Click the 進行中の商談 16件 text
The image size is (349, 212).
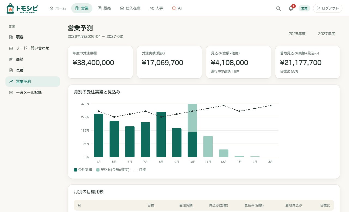[x=225, y=71]
